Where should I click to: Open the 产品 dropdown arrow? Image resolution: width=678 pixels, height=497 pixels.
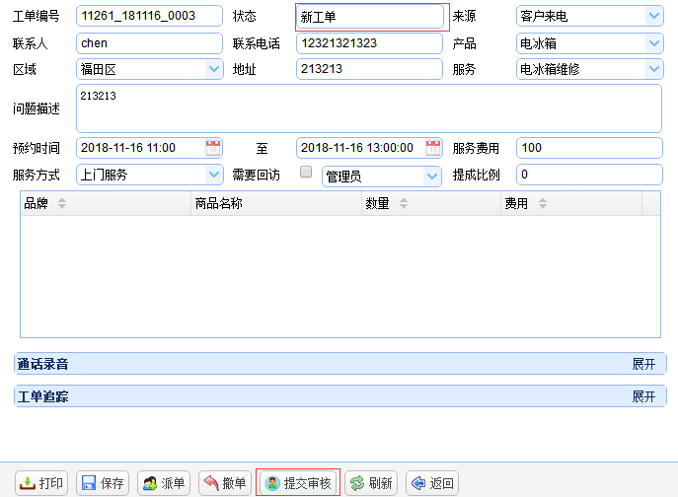654,43
